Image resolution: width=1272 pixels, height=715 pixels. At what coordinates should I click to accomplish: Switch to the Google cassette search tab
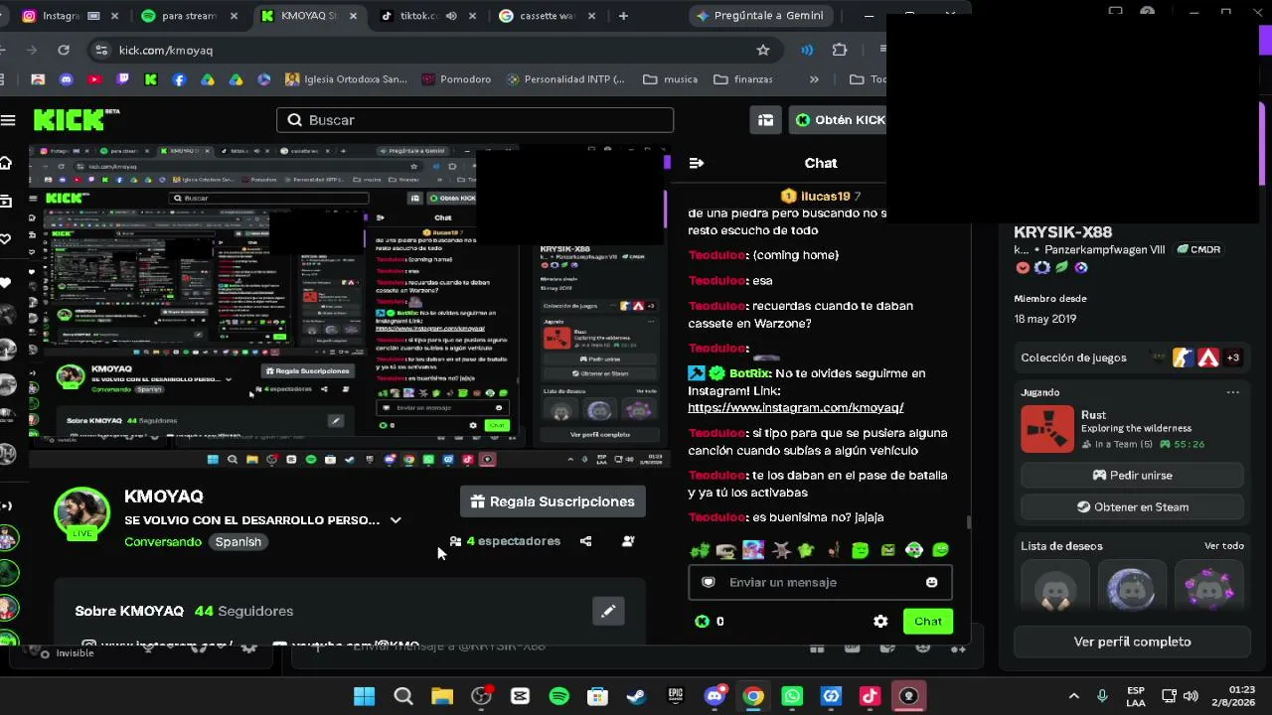547,16
